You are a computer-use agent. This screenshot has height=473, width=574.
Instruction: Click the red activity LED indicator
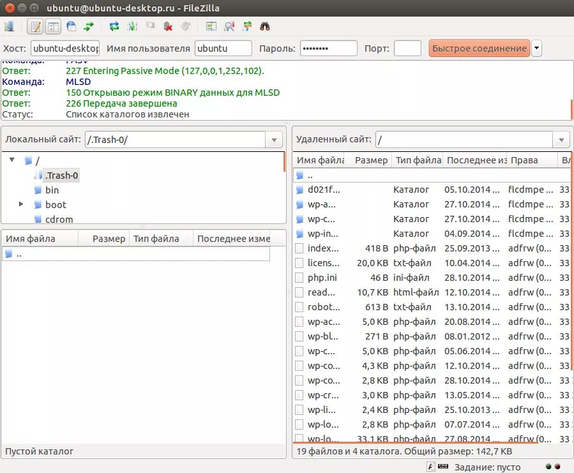pyautogui.click(x=557, y=467)
